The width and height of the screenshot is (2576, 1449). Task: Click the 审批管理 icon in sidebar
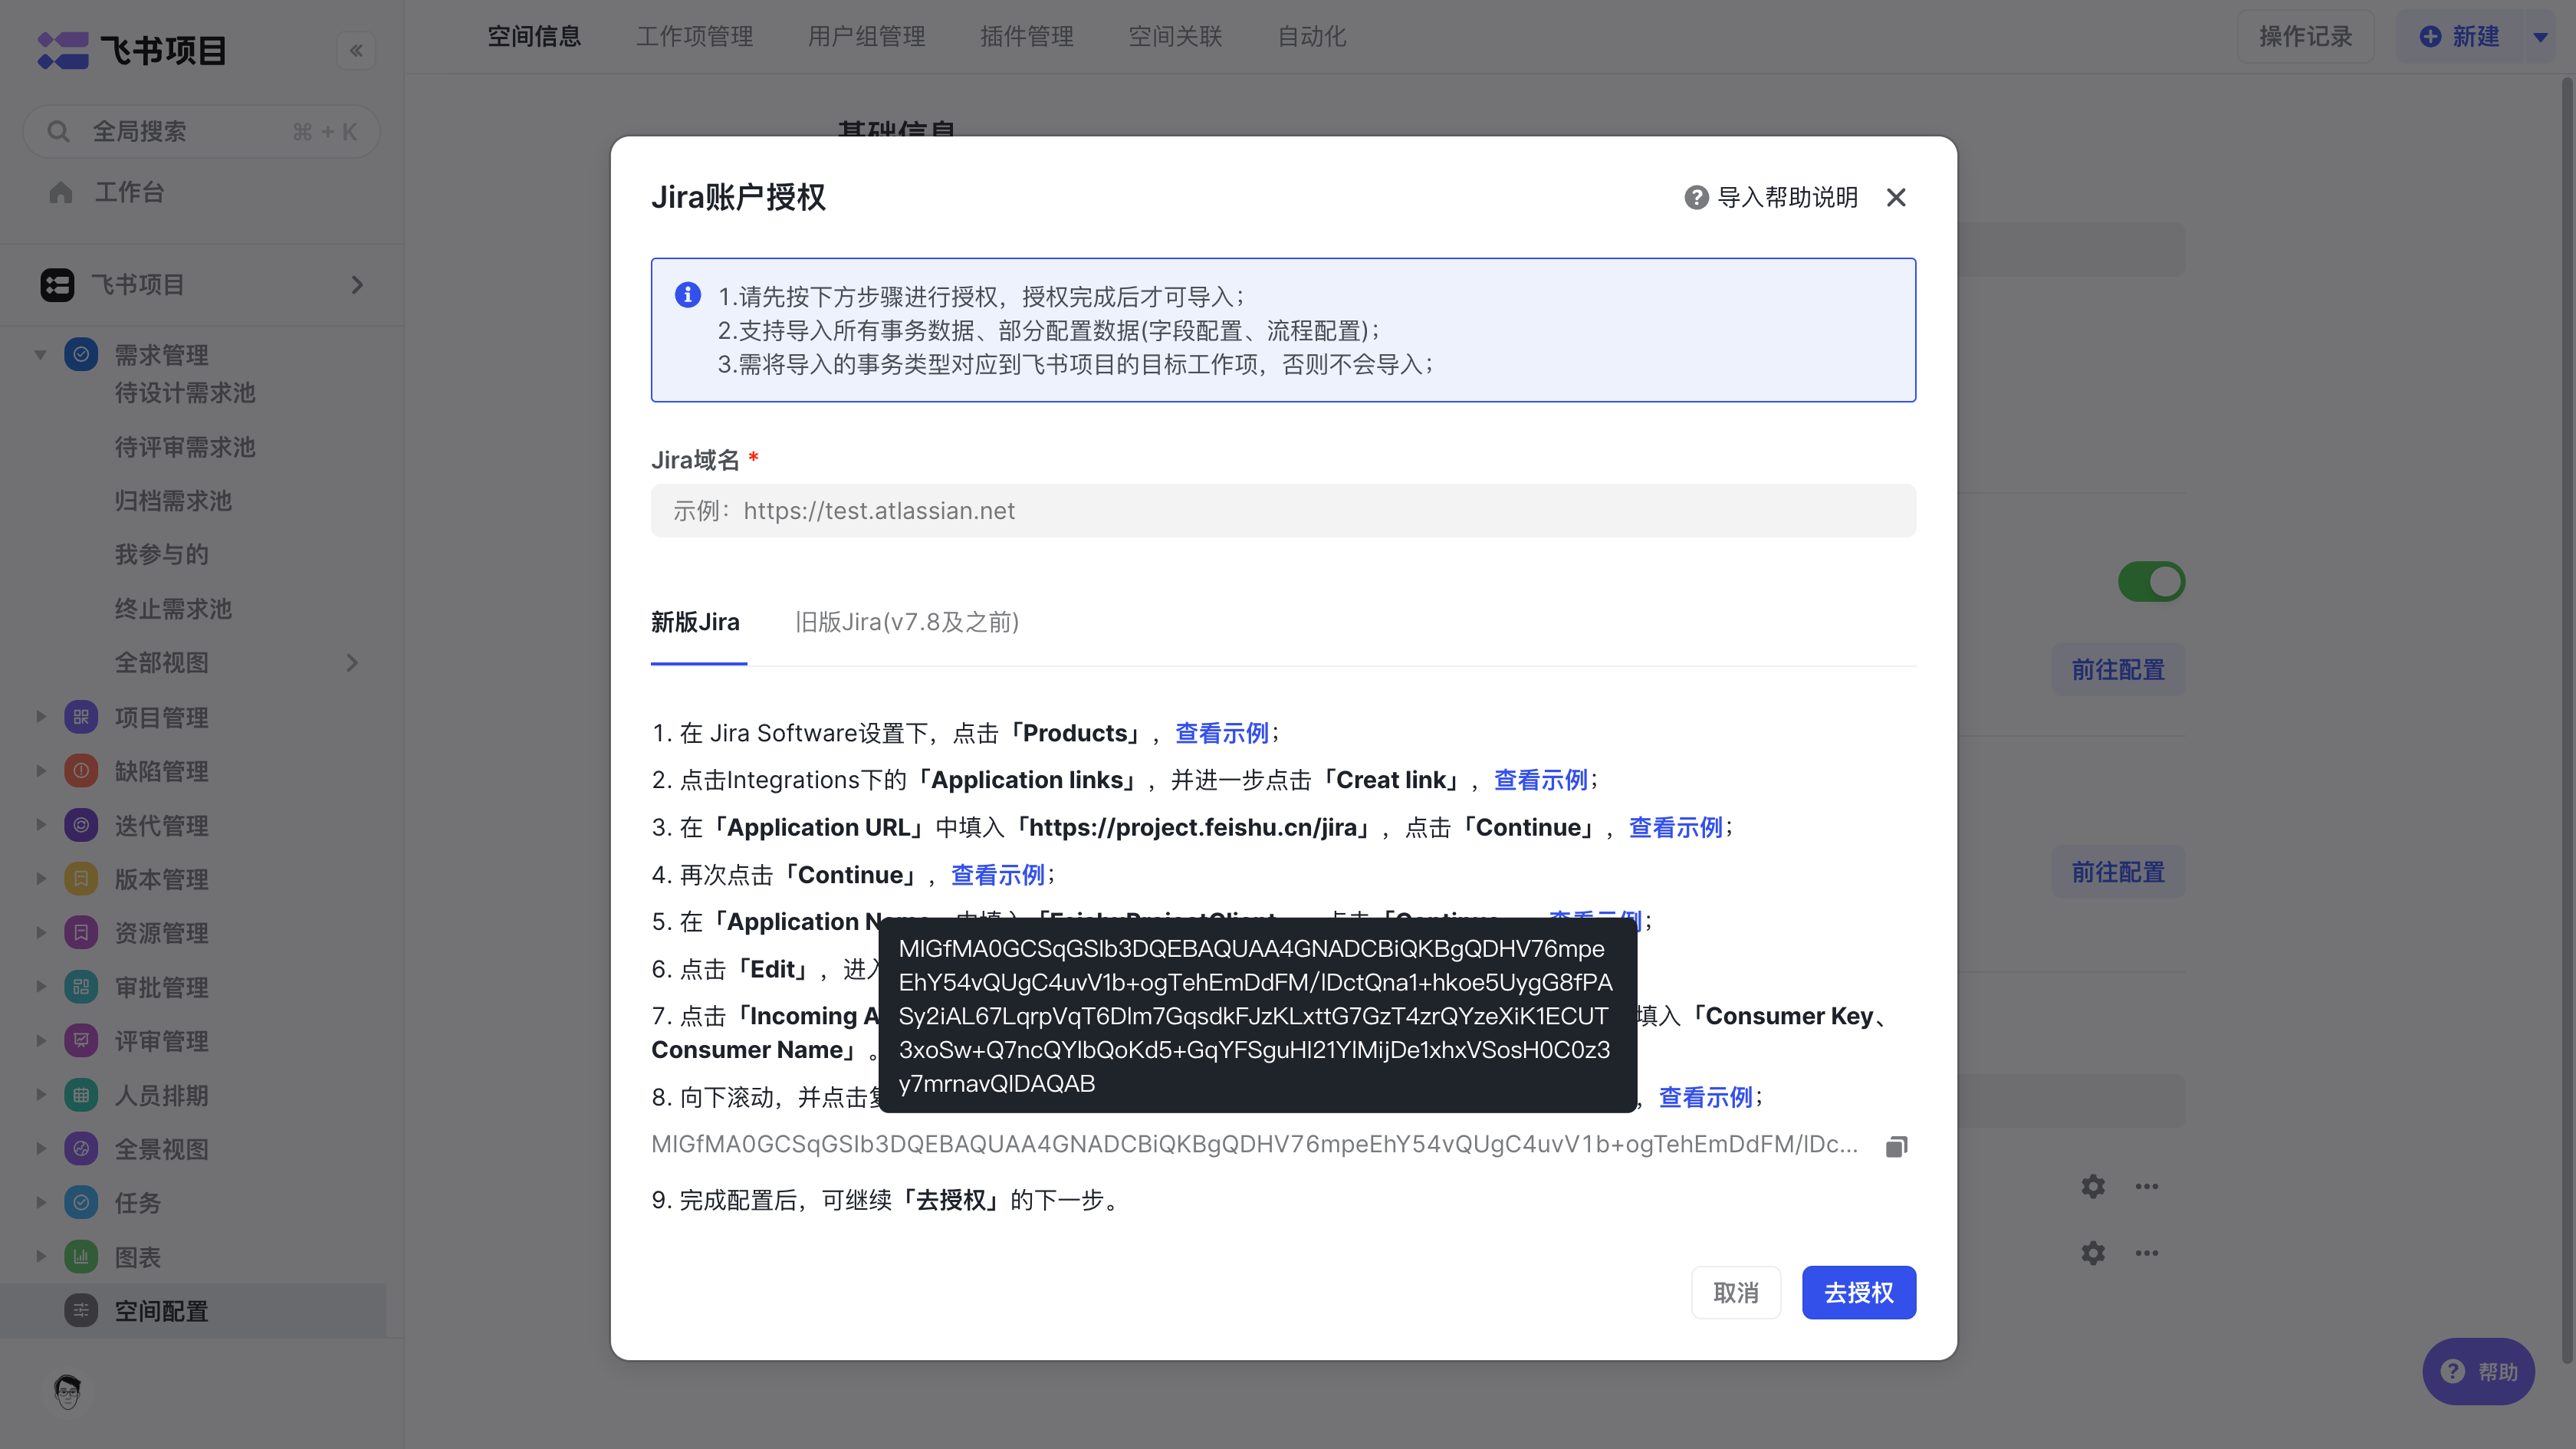(81, 987)
